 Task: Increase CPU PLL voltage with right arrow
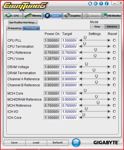click(x=109, y=40)
